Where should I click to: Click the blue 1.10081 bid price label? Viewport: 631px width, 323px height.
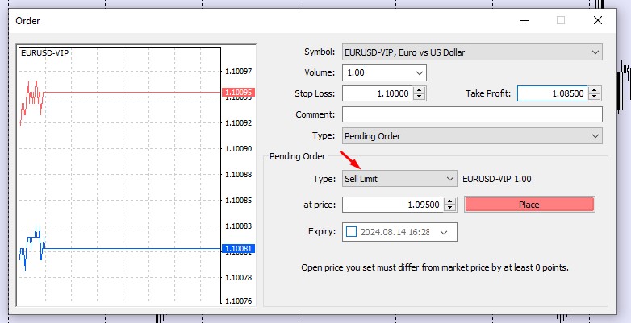pos(237,249)
